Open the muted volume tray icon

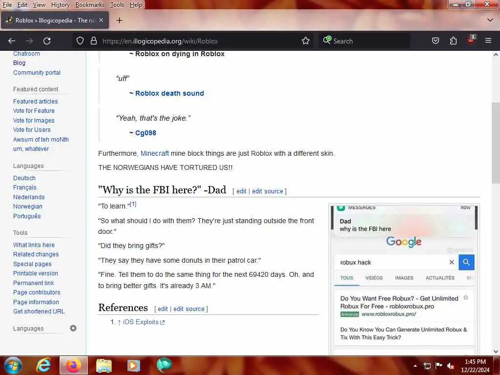[451, 366]
